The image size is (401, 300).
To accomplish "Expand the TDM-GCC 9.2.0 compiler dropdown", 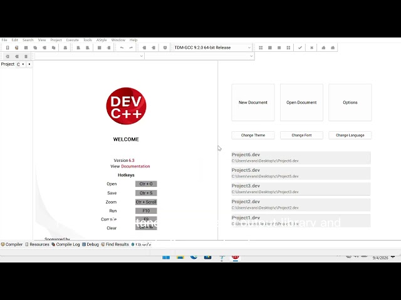I will [x=249, y=47].
